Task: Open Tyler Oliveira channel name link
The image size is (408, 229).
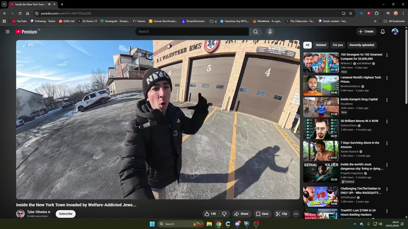Action: click(x=37, y=212)
